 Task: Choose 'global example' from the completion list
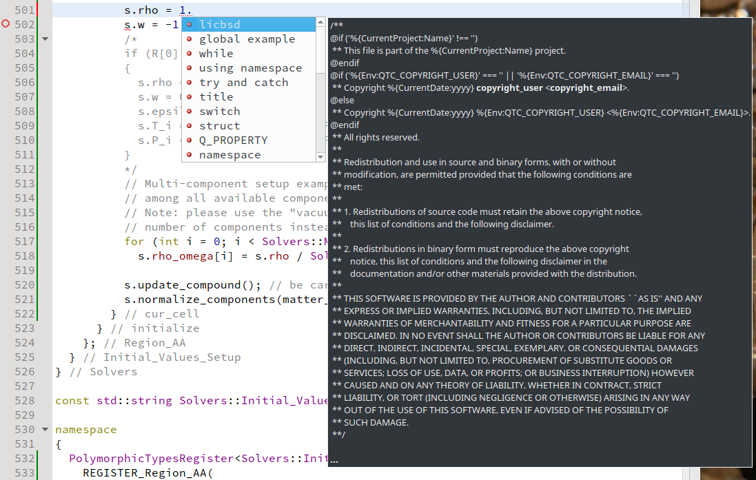point(247,39)
